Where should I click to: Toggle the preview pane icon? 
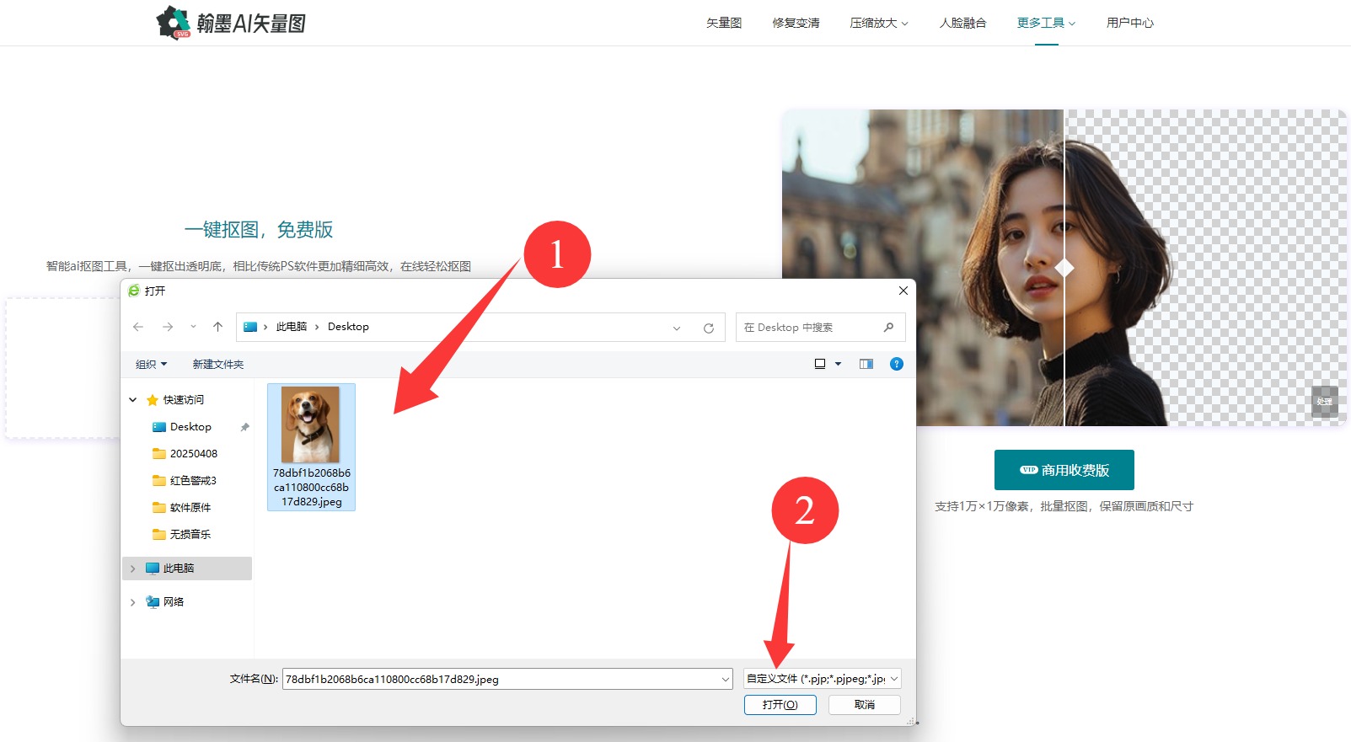866,364
